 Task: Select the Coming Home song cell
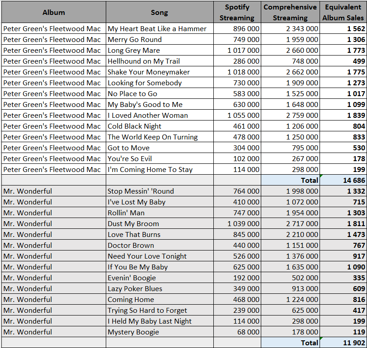click(x=160, y=299)
